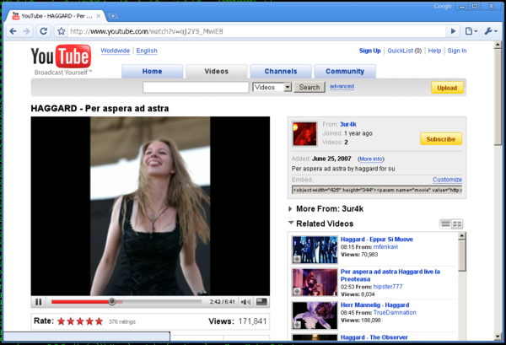
Task: Click the YouTube logo
Action: pyautogui.click(x=61, y=60)
